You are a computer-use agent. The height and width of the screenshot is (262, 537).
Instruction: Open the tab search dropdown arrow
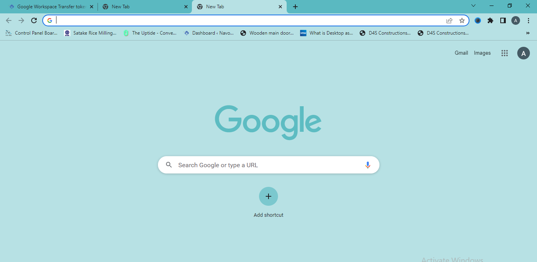tap(473, 6)
